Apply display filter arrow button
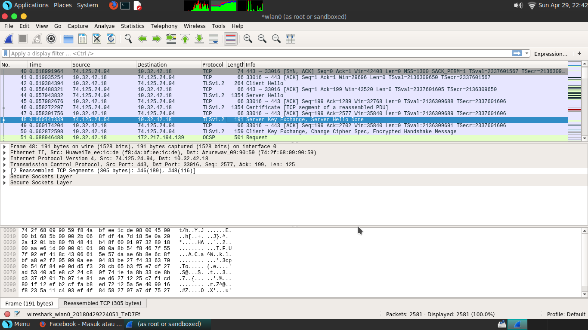588x330 pixels. click(517, 53)
